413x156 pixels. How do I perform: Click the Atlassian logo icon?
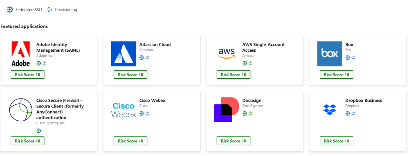124,54
